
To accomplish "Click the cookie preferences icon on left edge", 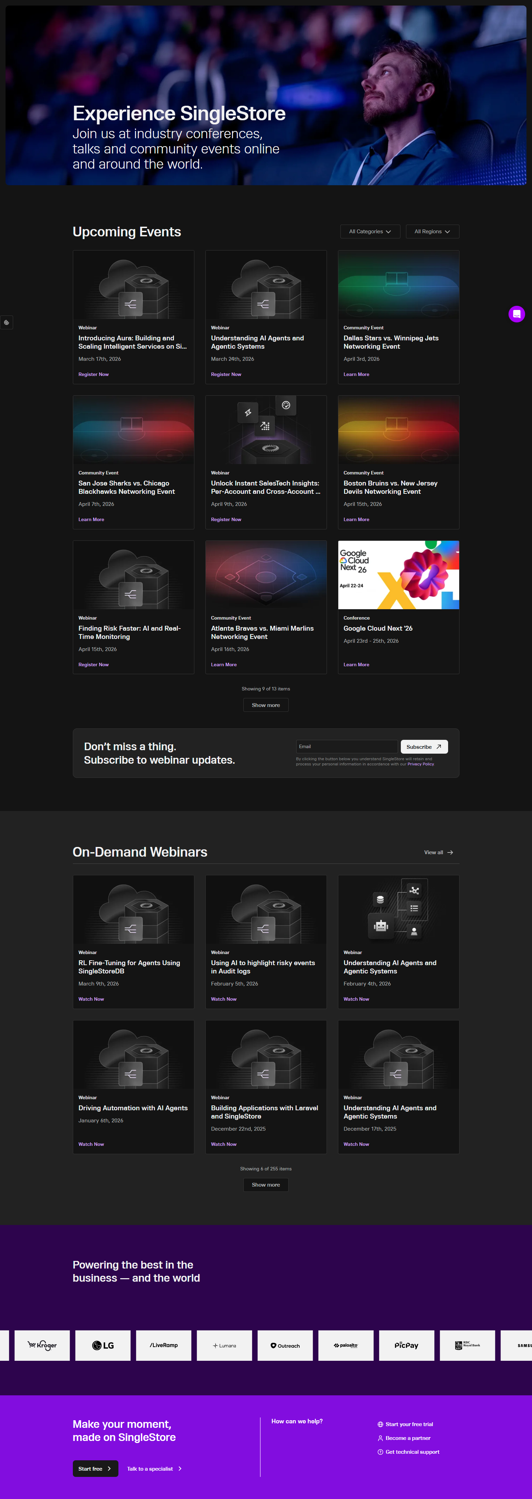I will tap(7, 322).
